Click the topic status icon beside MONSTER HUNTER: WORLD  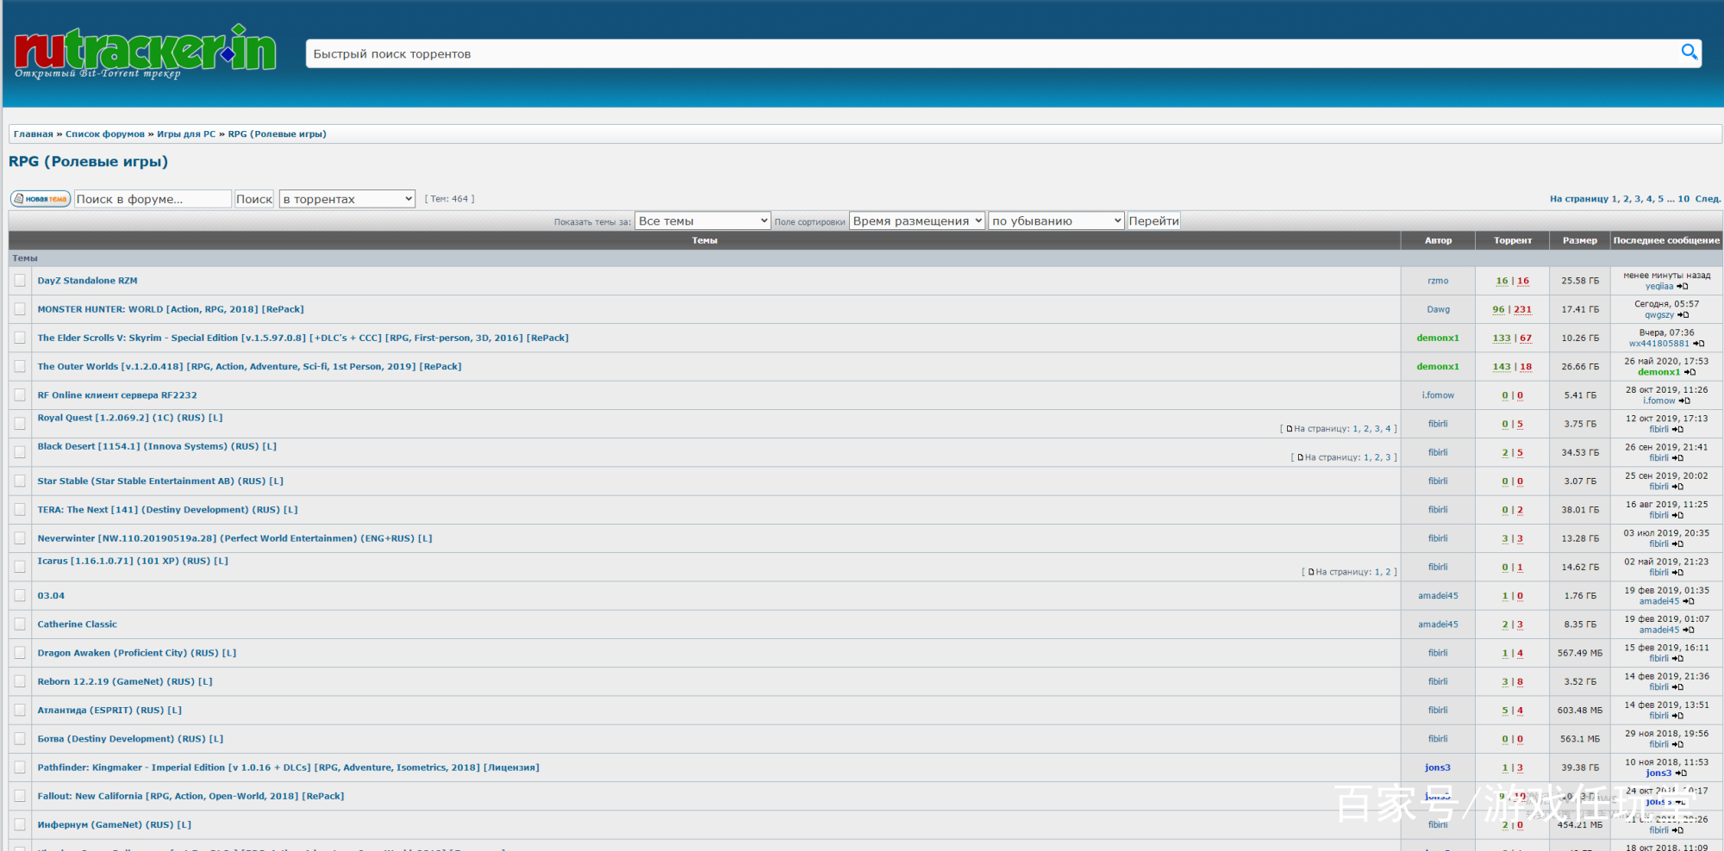(x=20, y=309)
